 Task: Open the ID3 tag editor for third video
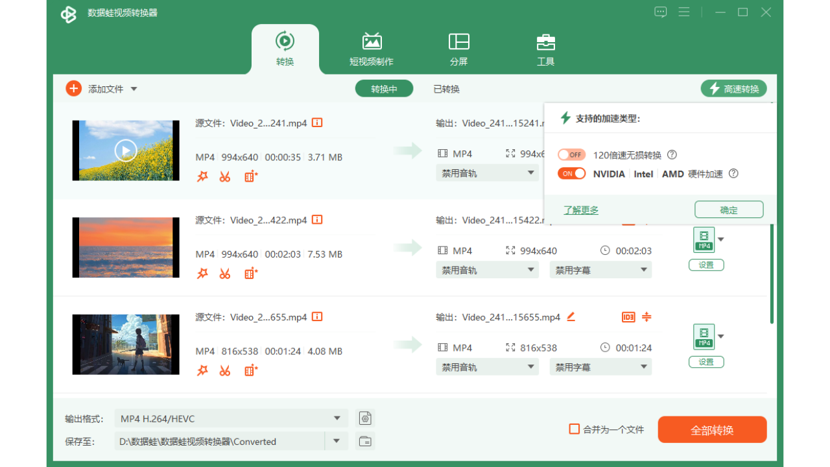coord(628,317)
